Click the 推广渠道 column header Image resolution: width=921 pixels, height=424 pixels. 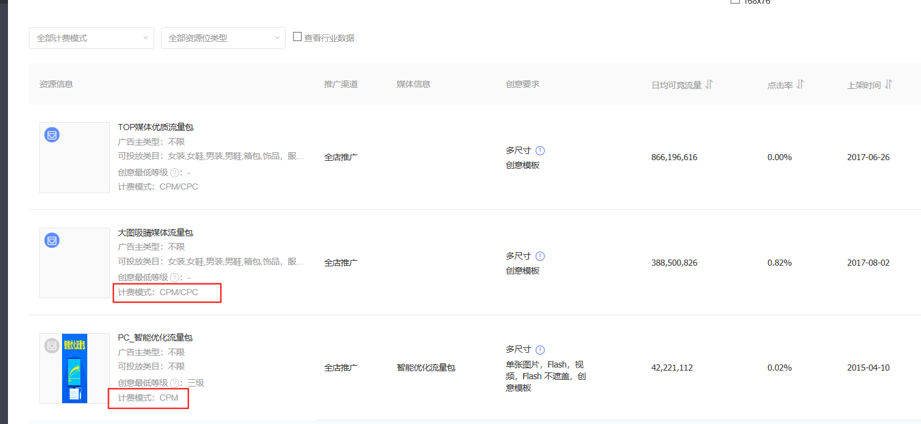click(341, 84)
